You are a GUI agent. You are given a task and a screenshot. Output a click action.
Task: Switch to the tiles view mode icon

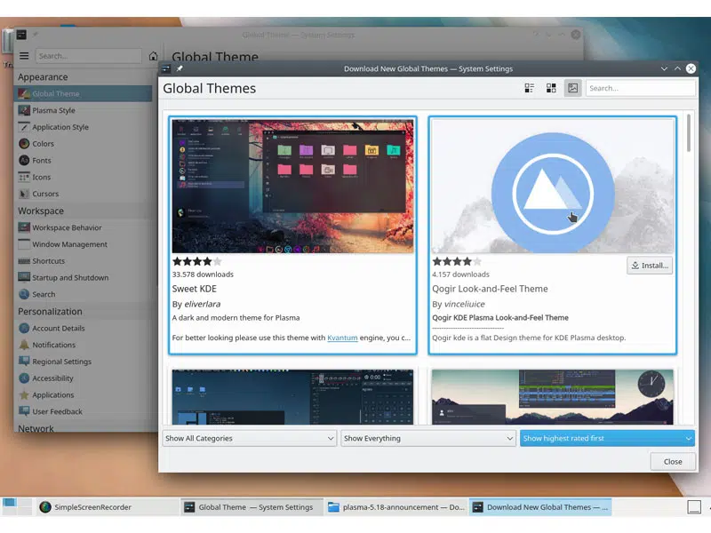tap(530, 88)
